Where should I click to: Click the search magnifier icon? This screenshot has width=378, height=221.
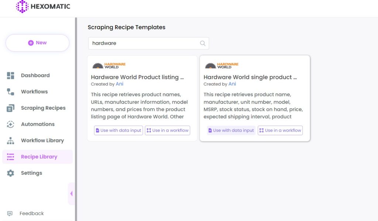point(203,43)
